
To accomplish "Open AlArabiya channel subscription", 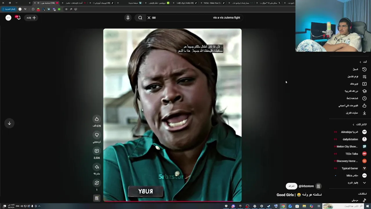I will coord(350,132).
